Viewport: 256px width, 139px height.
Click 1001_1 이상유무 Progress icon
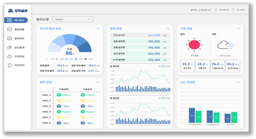pyautogui.click(x=83, y=95)
